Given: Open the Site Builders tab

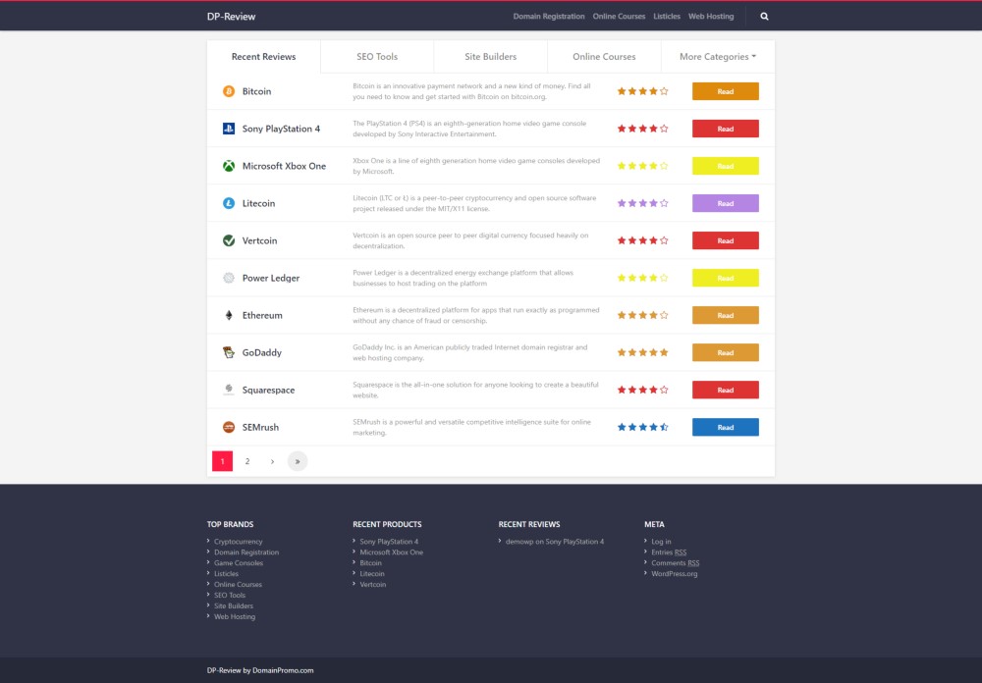Looking at the screenshot, I should click(x=490, y=56).
